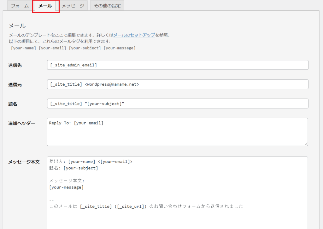
Task: Click the 追加ヘッダー textarea resize handle
Action: point(306,144)
